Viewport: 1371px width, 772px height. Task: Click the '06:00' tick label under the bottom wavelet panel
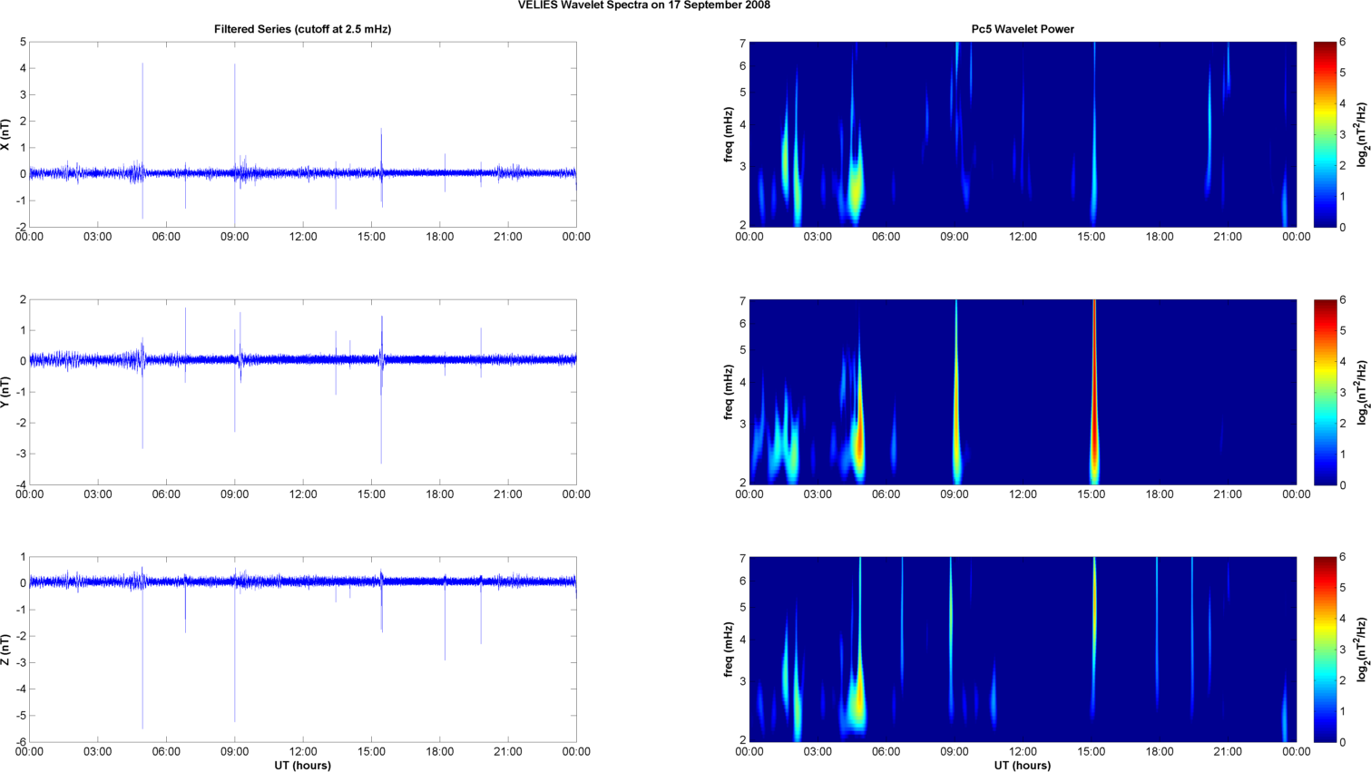(x=886, y=751)
